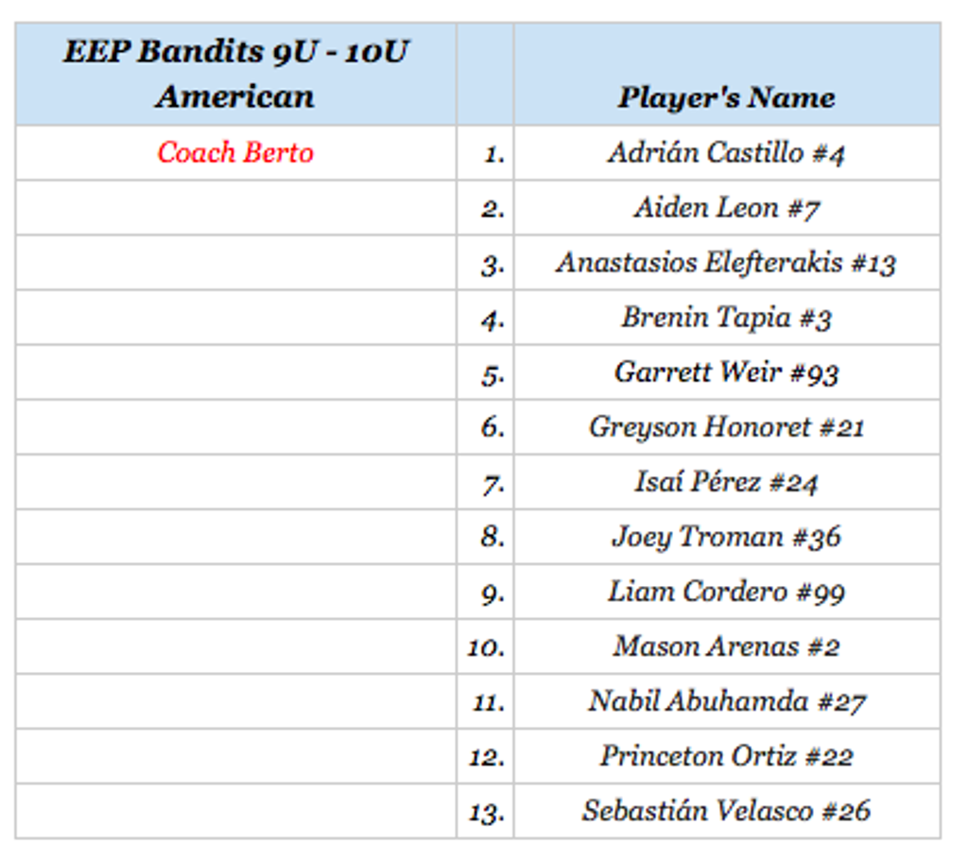Click the EEP Bandits 9U - 10U American header
Viewport: 968px width, 861px height.
coord(235,75)
